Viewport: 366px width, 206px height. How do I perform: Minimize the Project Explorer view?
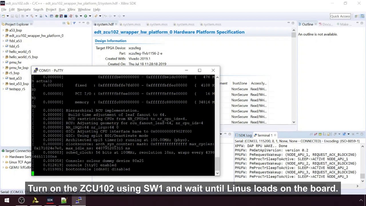[83, 23]
